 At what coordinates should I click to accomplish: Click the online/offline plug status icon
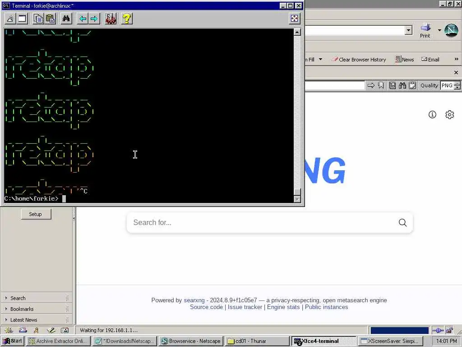[438, 330]
